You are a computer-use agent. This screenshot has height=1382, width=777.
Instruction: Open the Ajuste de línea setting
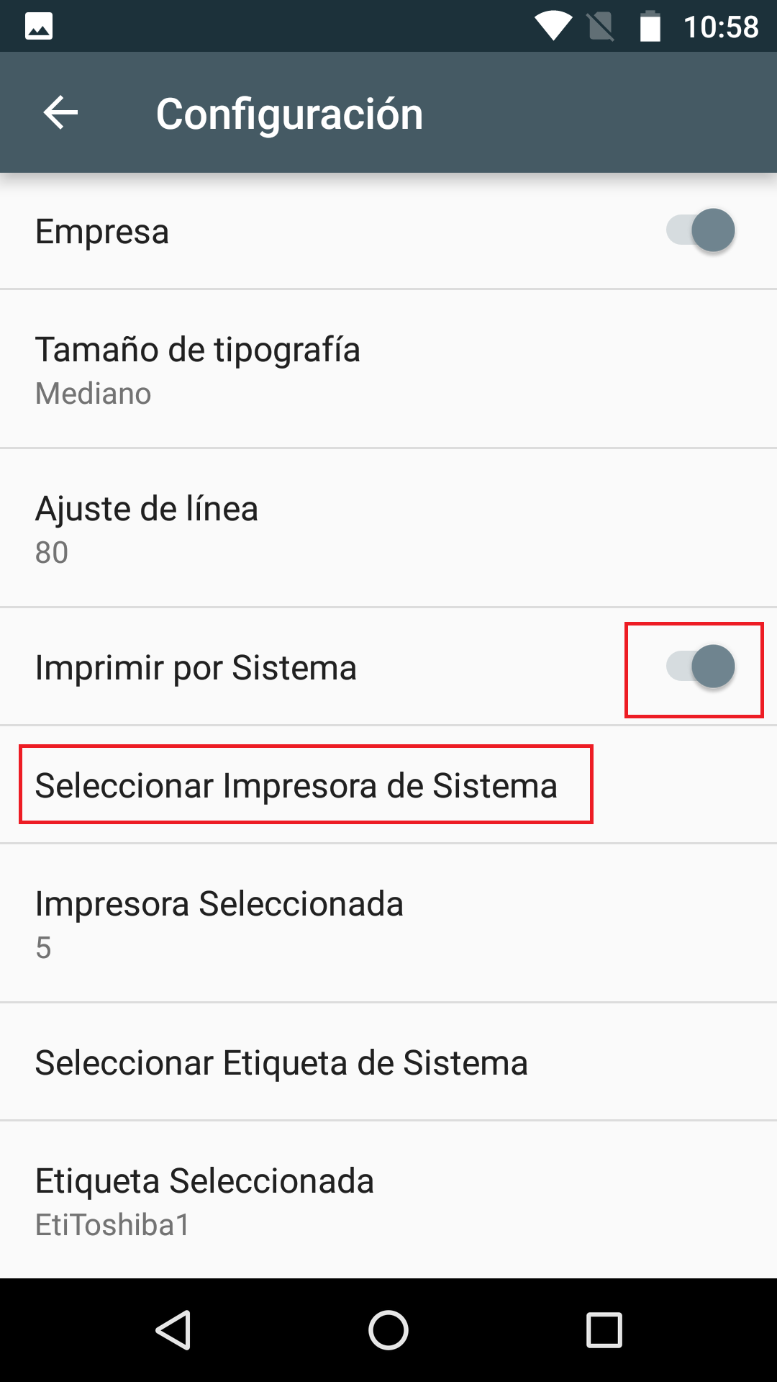coord(388,528)
